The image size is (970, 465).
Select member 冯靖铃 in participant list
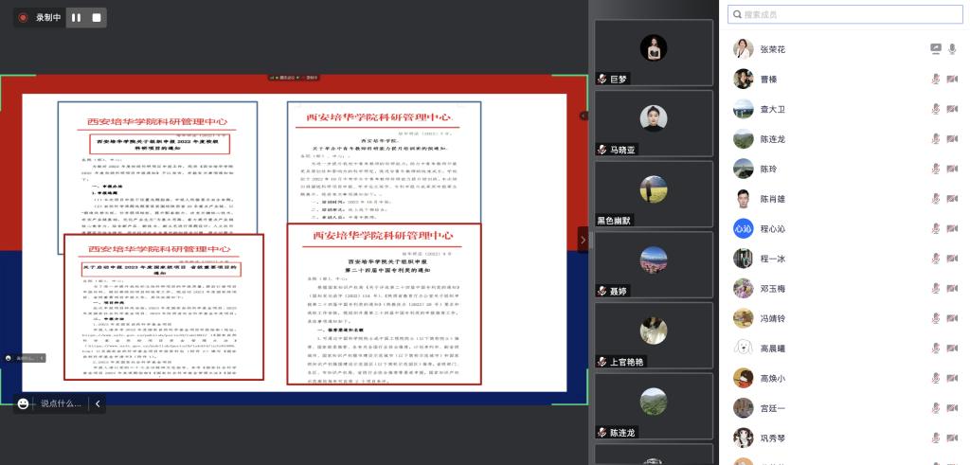coord(772,319)
